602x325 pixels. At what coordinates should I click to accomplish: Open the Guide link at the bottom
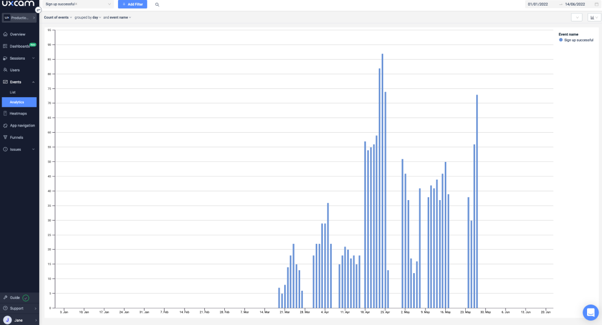tap(16, 297)
